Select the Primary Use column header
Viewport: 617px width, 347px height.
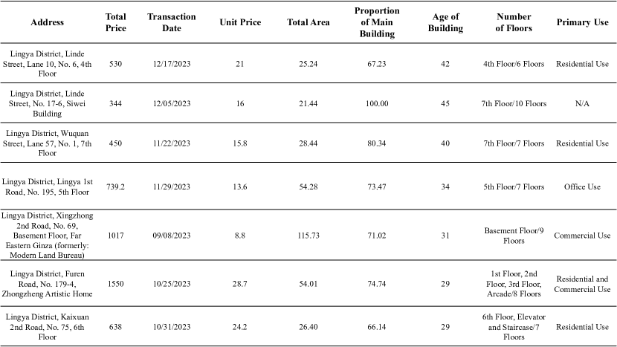(582, 22)
